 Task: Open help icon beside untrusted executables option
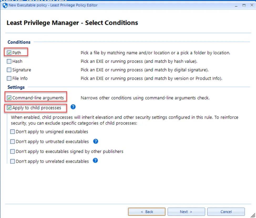96,141
